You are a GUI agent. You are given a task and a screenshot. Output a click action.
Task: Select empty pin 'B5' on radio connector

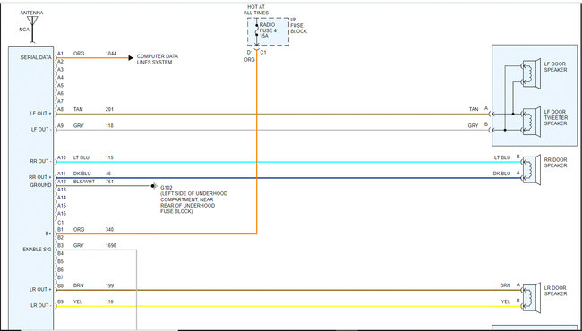[x=60, y=261]
